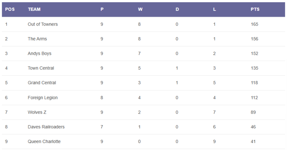Open the Out of Towners team
The width and height of the screenshot is (287, 150).
coord(43,24)
